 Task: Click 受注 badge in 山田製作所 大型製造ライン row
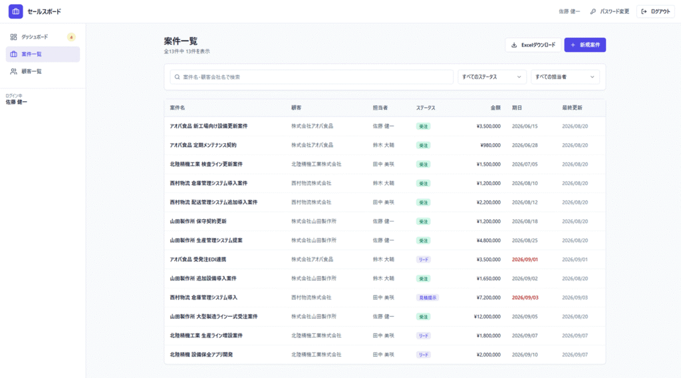point(423,317)
